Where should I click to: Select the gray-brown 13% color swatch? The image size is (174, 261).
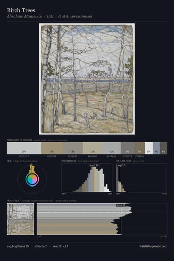tap(73, 148)
